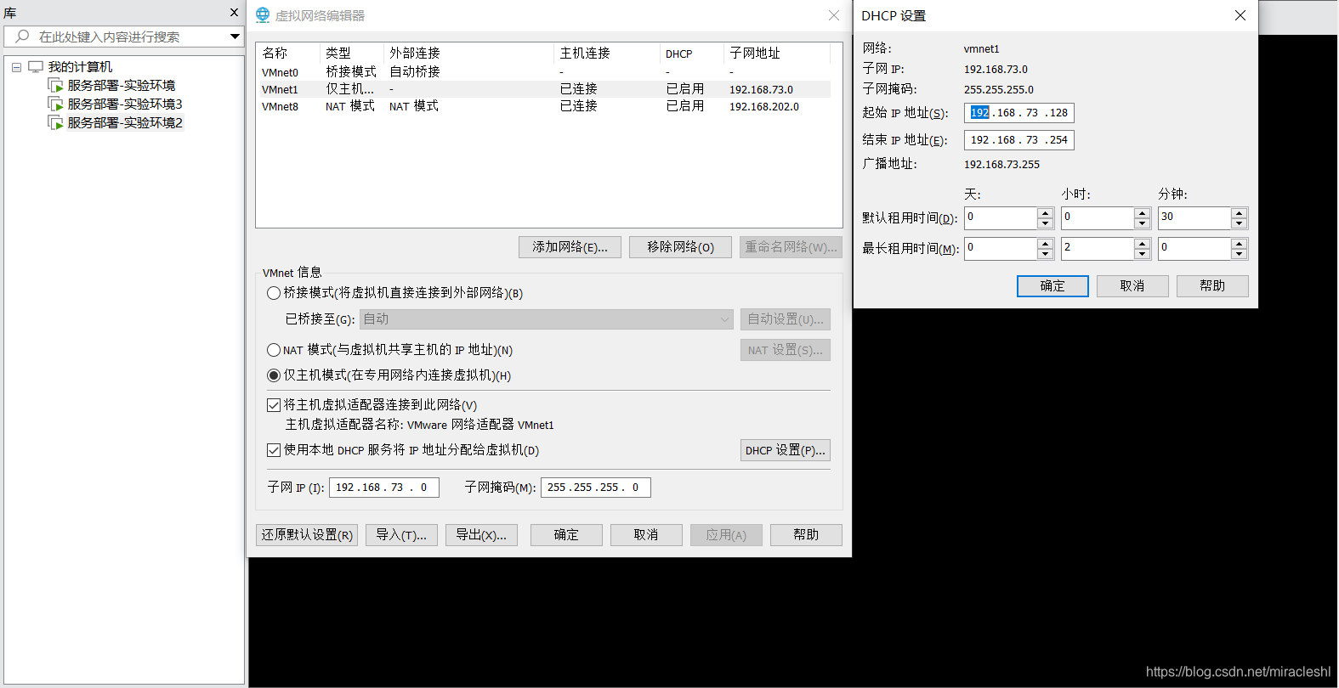Image resolution: width=1339 pixels, height=688 pixels.
Task: Select 仅主机模式 radio button
Action: pos(274,375)
